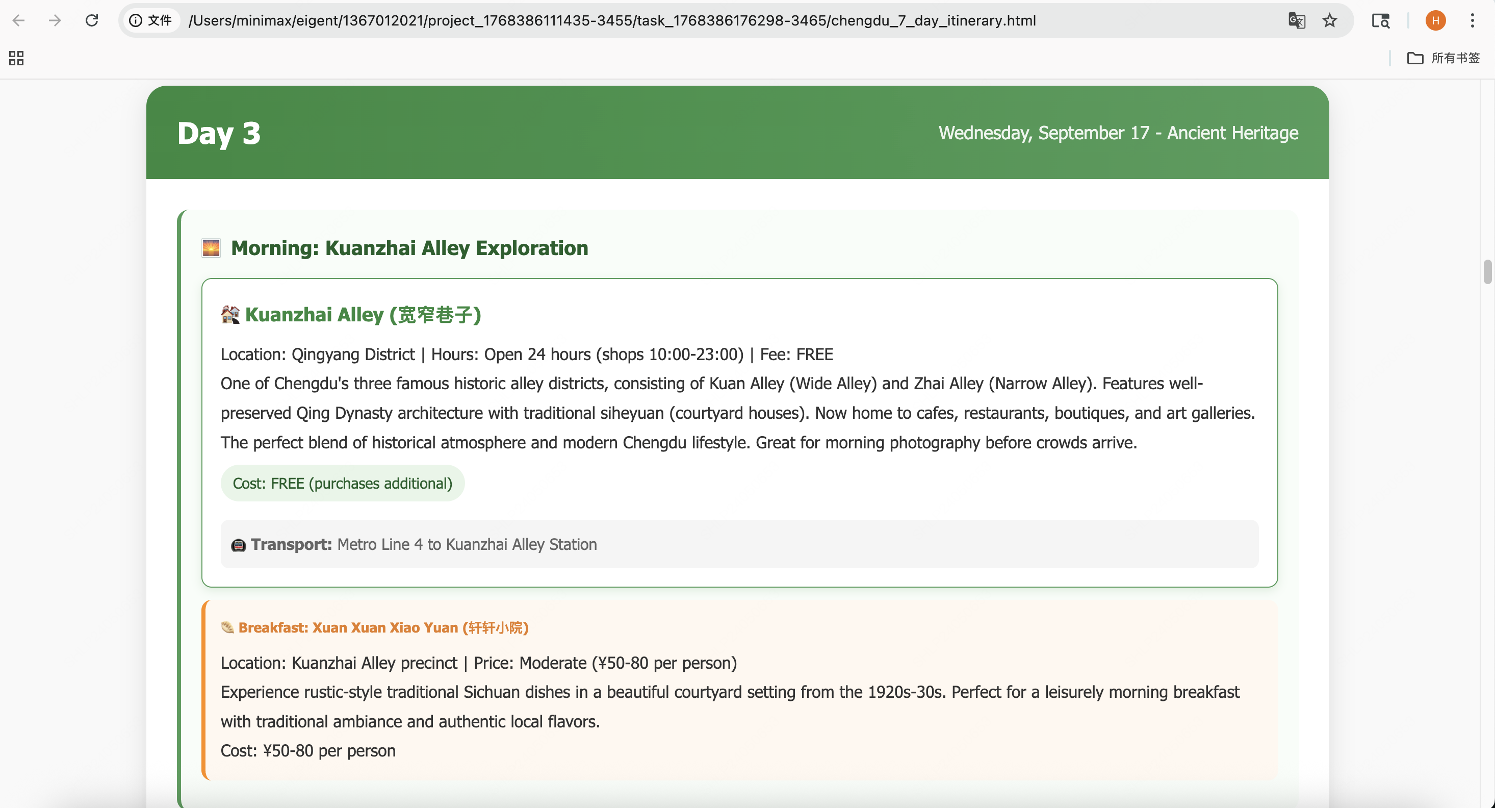Click the Wednesday, September 17 date text
The width and height of the screenshot is (1495, 808).
1118,133
